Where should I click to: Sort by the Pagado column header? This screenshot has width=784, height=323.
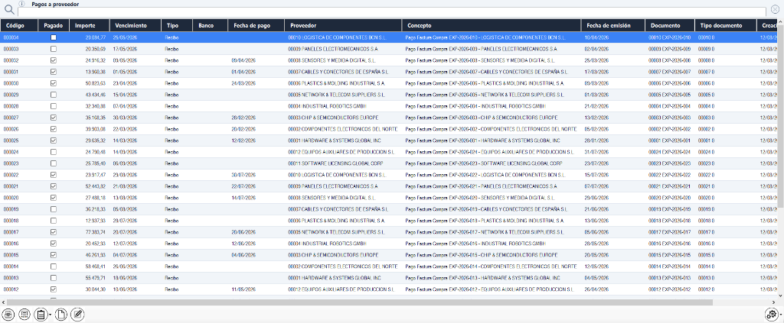pos(54,25)
